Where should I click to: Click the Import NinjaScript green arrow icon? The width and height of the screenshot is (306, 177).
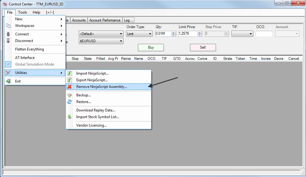[69, 73]
